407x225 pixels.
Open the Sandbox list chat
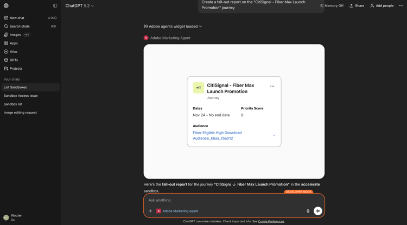[30, 104]
